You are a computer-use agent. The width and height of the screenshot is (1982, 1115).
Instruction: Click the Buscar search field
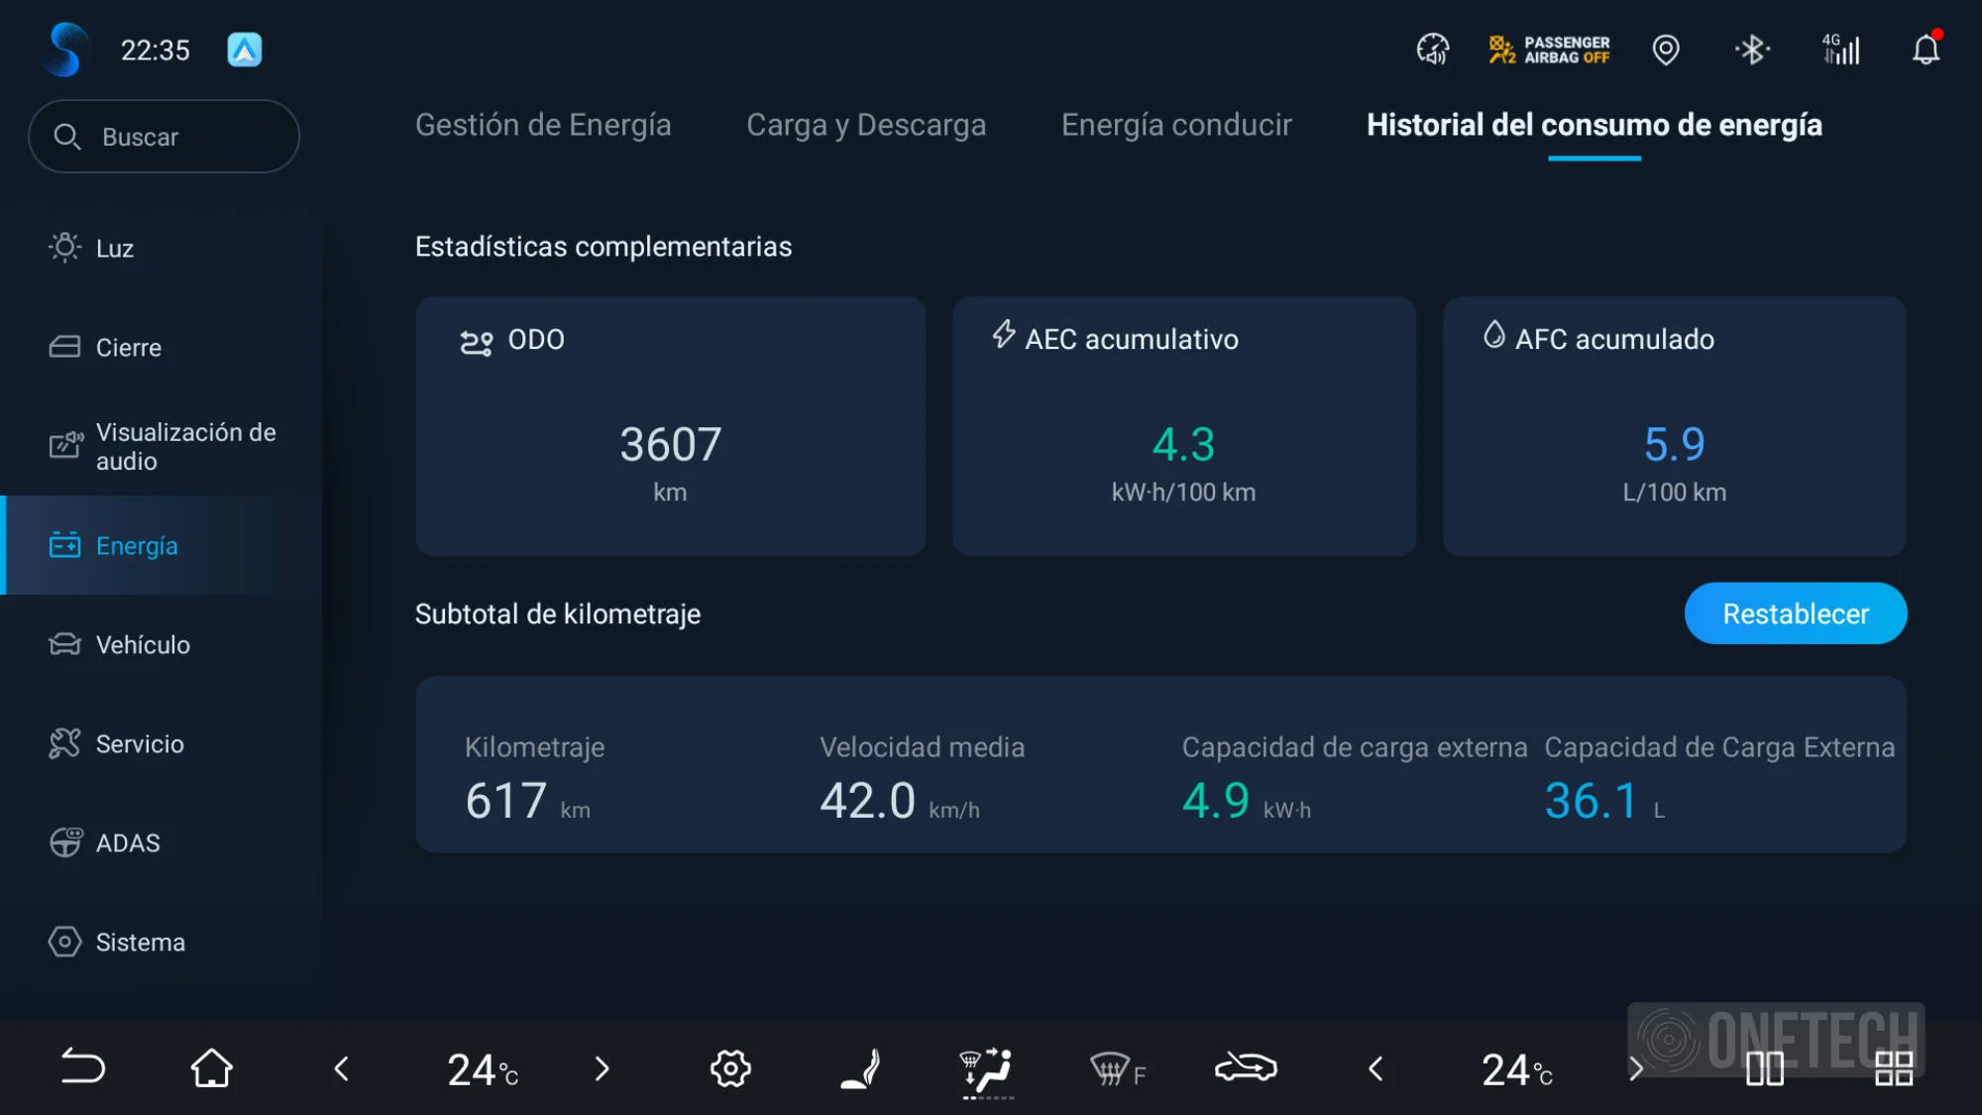click(165, 137)
